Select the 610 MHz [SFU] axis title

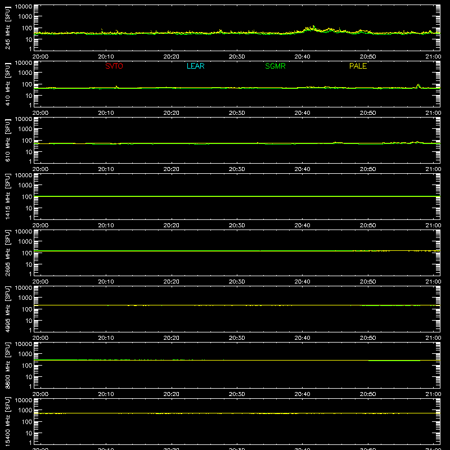[x=7, y=140]
